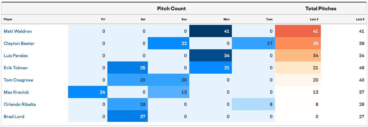This screenshot has height=127, width=368.
Task: Sort by the Sat column header
Action: pyautogui.click(x=143, y=19)
